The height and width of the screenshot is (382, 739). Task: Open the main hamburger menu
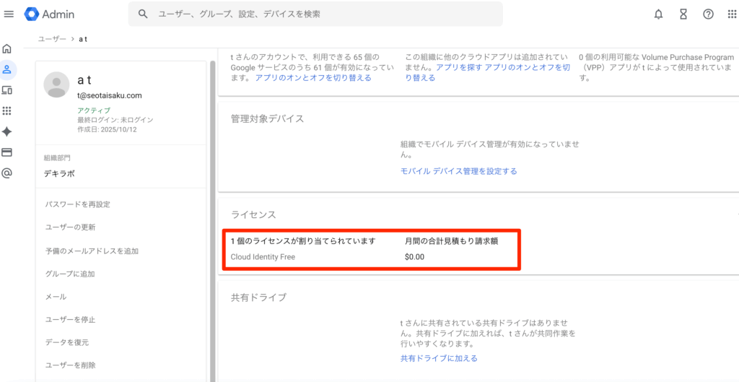pos(9,14)
